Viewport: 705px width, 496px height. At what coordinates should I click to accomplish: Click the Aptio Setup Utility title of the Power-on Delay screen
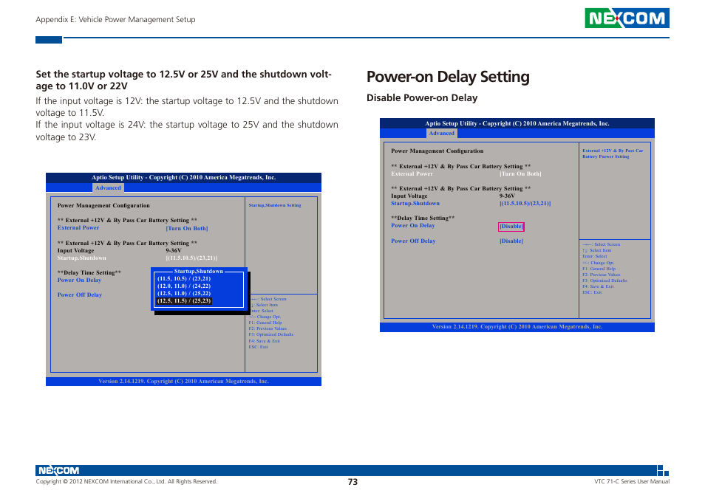pyautogui.click(x=517, y=123)
